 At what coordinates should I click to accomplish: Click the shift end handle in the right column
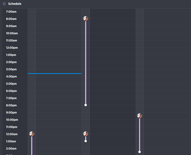point(139,152)
